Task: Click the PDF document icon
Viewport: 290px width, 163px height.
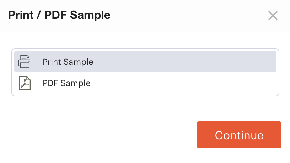Action: tap(25, 83)
